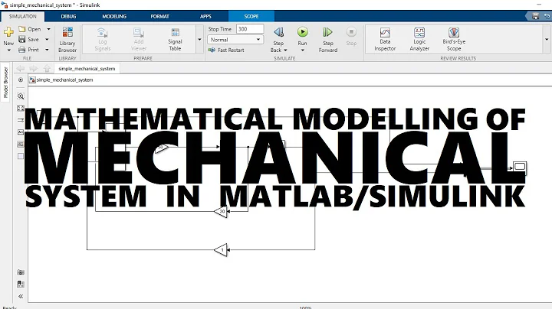Image resolution: width=552 pixels, height=309 pixels.
Task: Expand the Review Results gallery arrow
Action: (x=547, y=40)
